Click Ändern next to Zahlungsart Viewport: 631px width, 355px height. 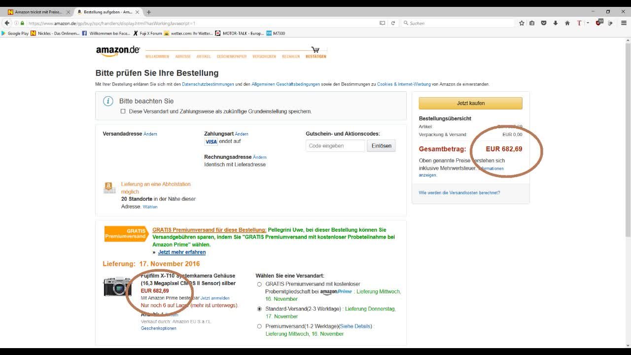[x=242, y=134]
